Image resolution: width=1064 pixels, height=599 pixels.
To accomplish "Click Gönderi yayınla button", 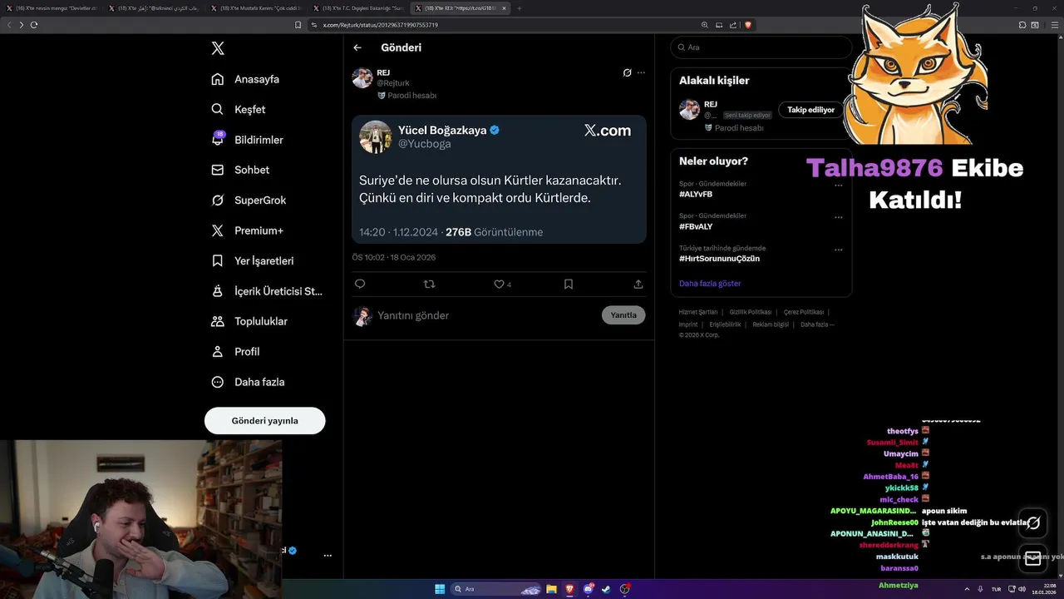I will pos(264,420).
